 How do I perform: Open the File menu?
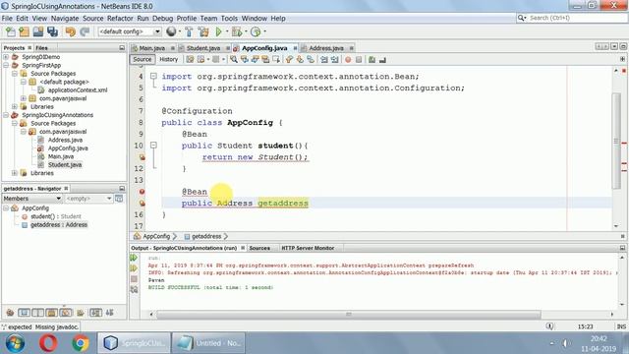[x=7, y=19]
